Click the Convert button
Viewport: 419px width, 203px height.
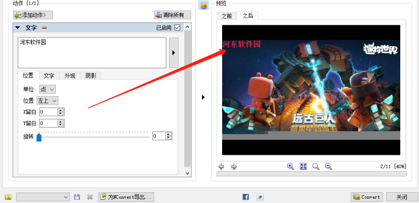(x=367, y=197)
